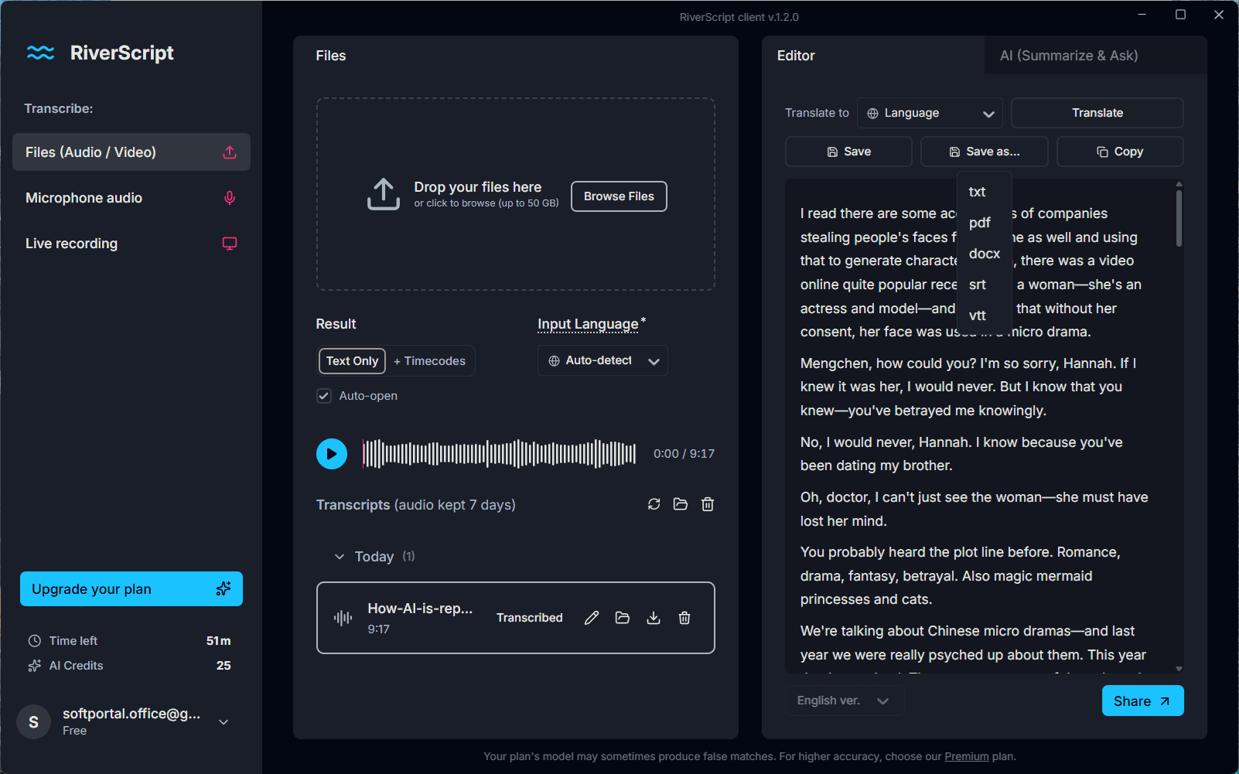Click the 0:00 / 9:17 playback time
The width and height of the screenshot is (1239, 774).
click(x=684, y=454)
